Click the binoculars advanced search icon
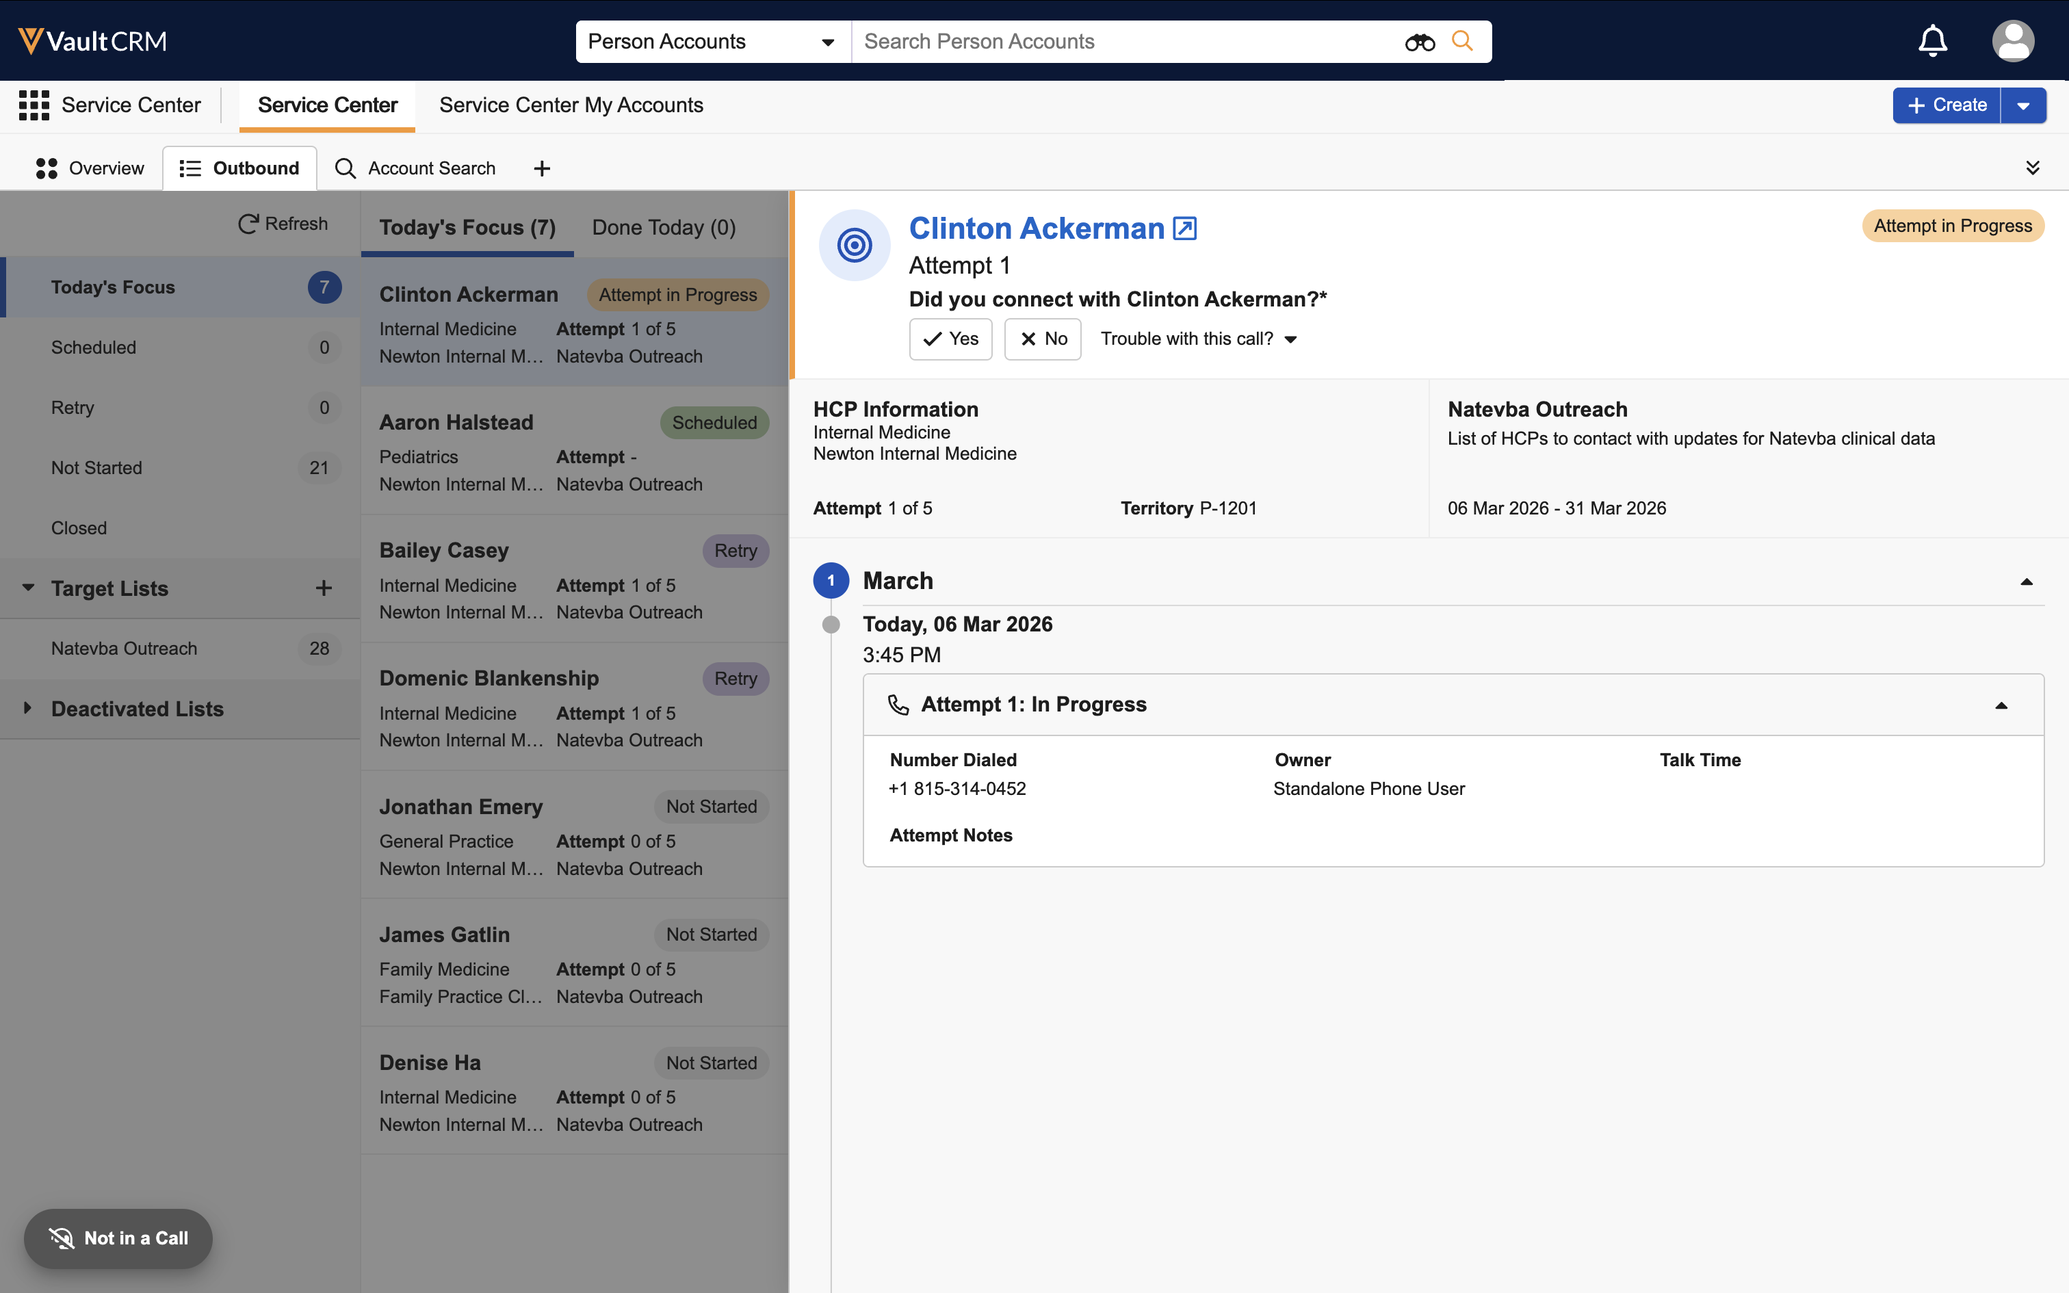The height and width of the screenshot is (1293, 2069). [x=1419, y=42]
